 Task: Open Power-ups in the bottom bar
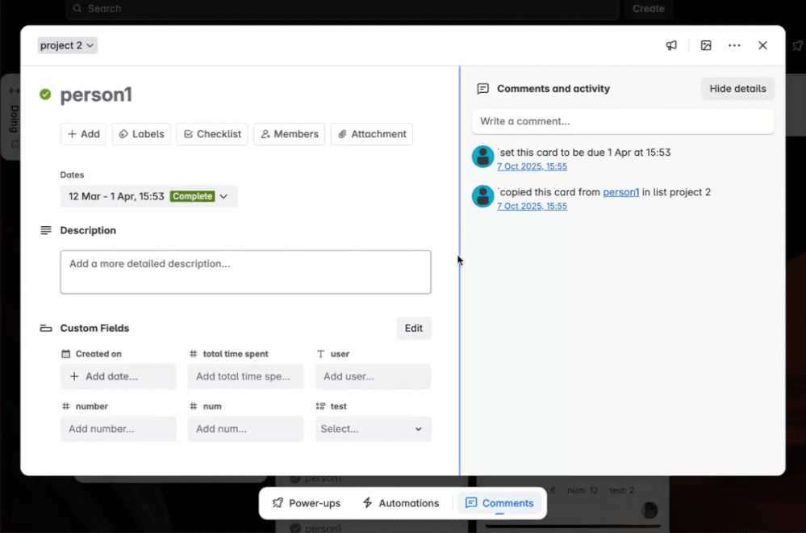point(307,503)
